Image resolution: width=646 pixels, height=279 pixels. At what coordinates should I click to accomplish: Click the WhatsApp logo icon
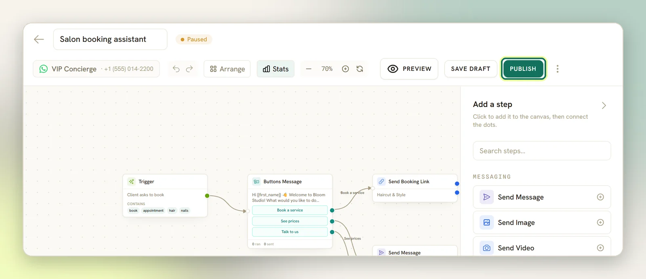pos(44,69)
